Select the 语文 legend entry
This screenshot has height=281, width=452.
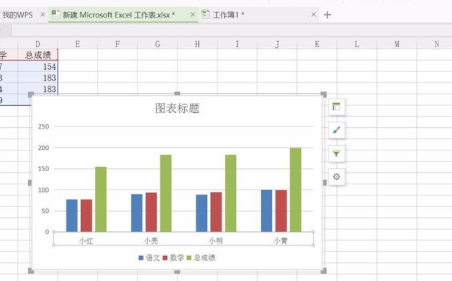pos(149,258)
